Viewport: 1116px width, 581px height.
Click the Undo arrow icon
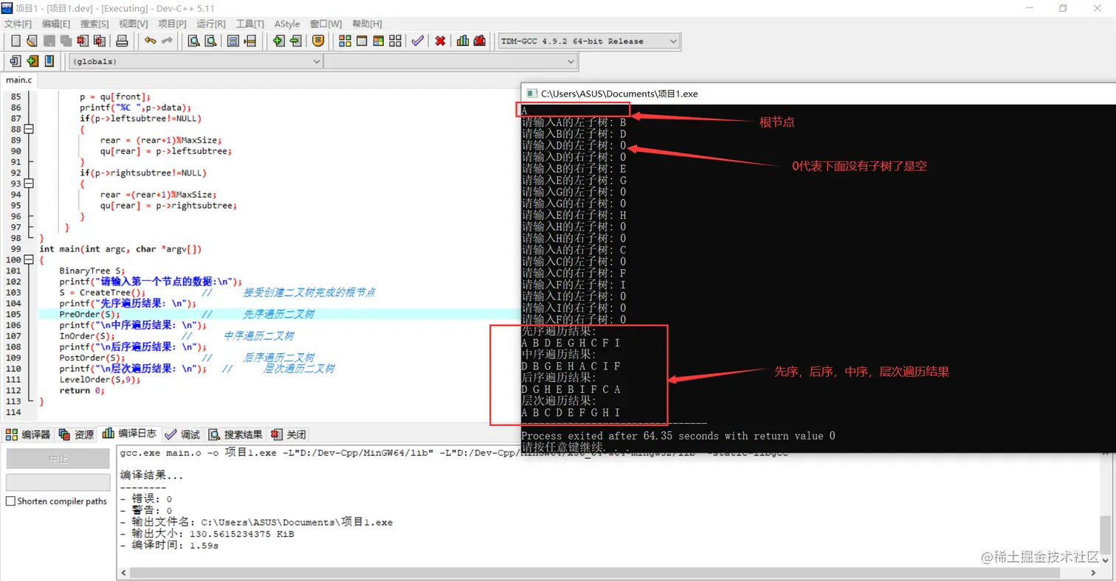click(151, 41)
